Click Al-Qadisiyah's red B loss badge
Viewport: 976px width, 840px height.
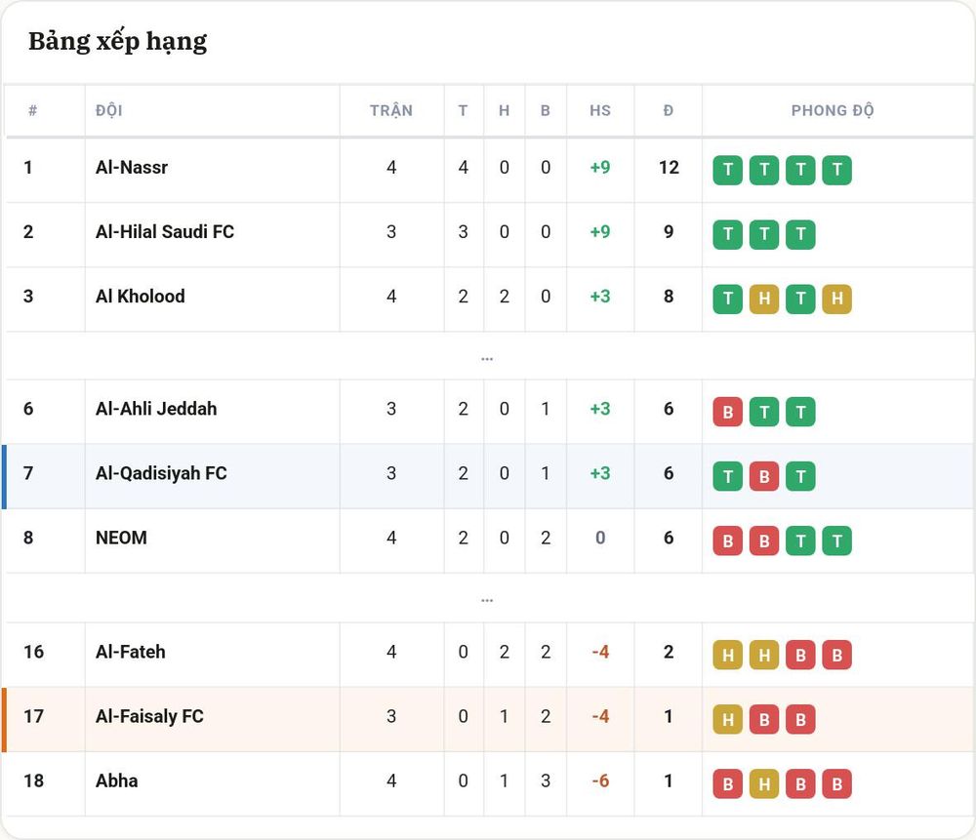764,477
